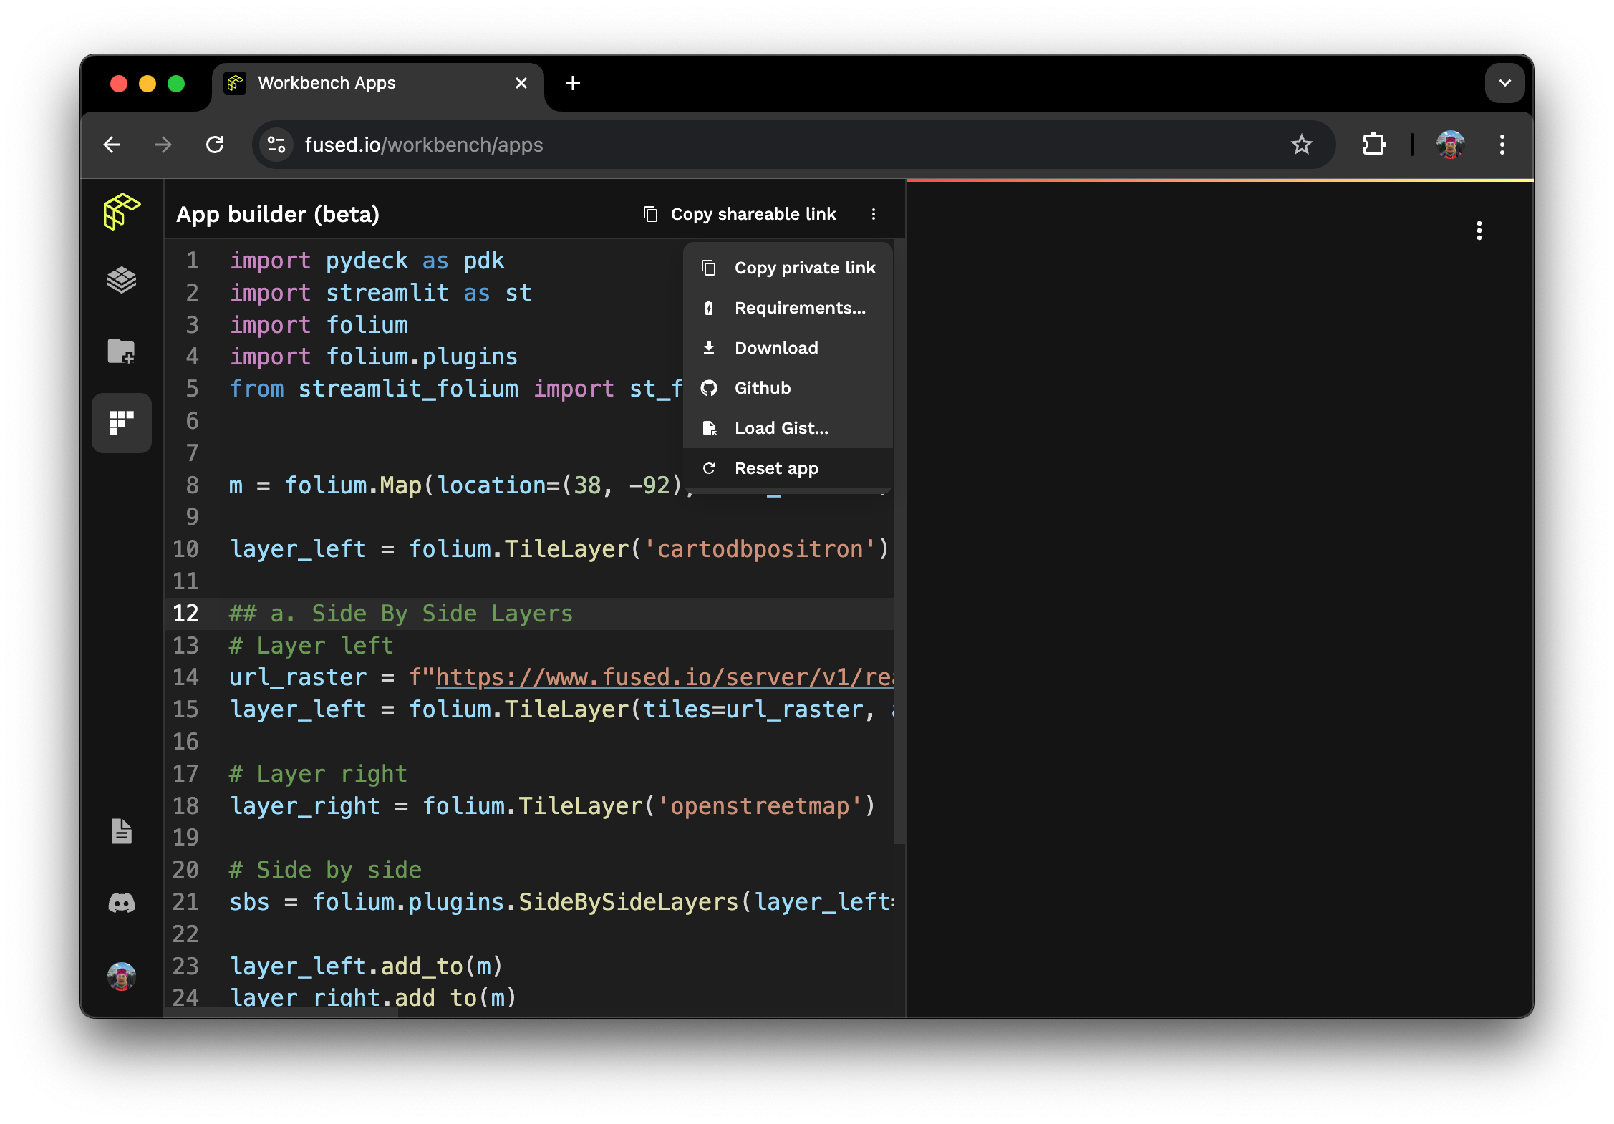Click Copy shareable link button
Screen dimensions: 1614x1124
(740, 214)
